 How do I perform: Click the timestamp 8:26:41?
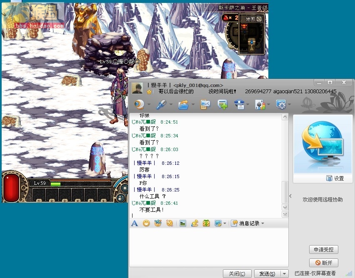click(x=169, y=203)
